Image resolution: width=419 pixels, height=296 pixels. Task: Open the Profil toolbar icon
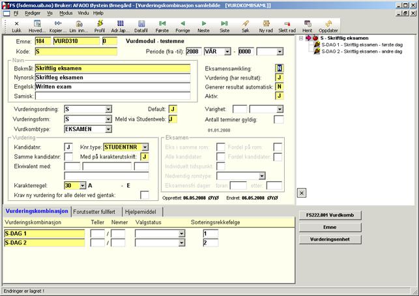99,26
